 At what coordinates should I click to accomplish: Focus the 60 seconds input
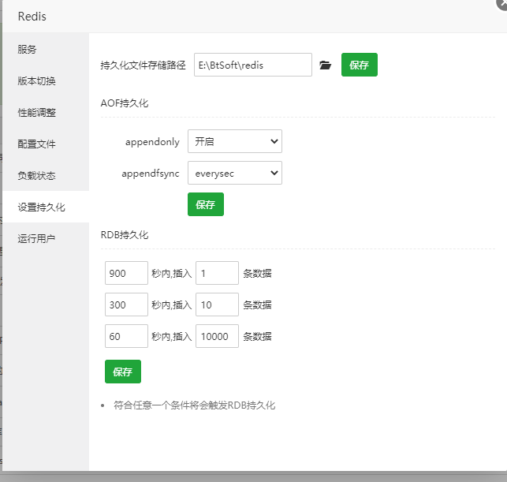click(x=126, y=336)
